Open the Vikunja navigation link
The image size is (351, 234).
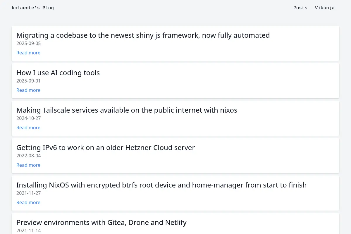tap(325, 8)
